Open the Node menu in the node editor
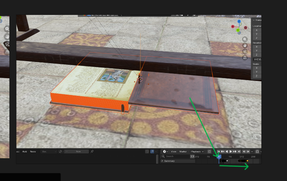This screenshot has width=287, height=181. (33, 152)
